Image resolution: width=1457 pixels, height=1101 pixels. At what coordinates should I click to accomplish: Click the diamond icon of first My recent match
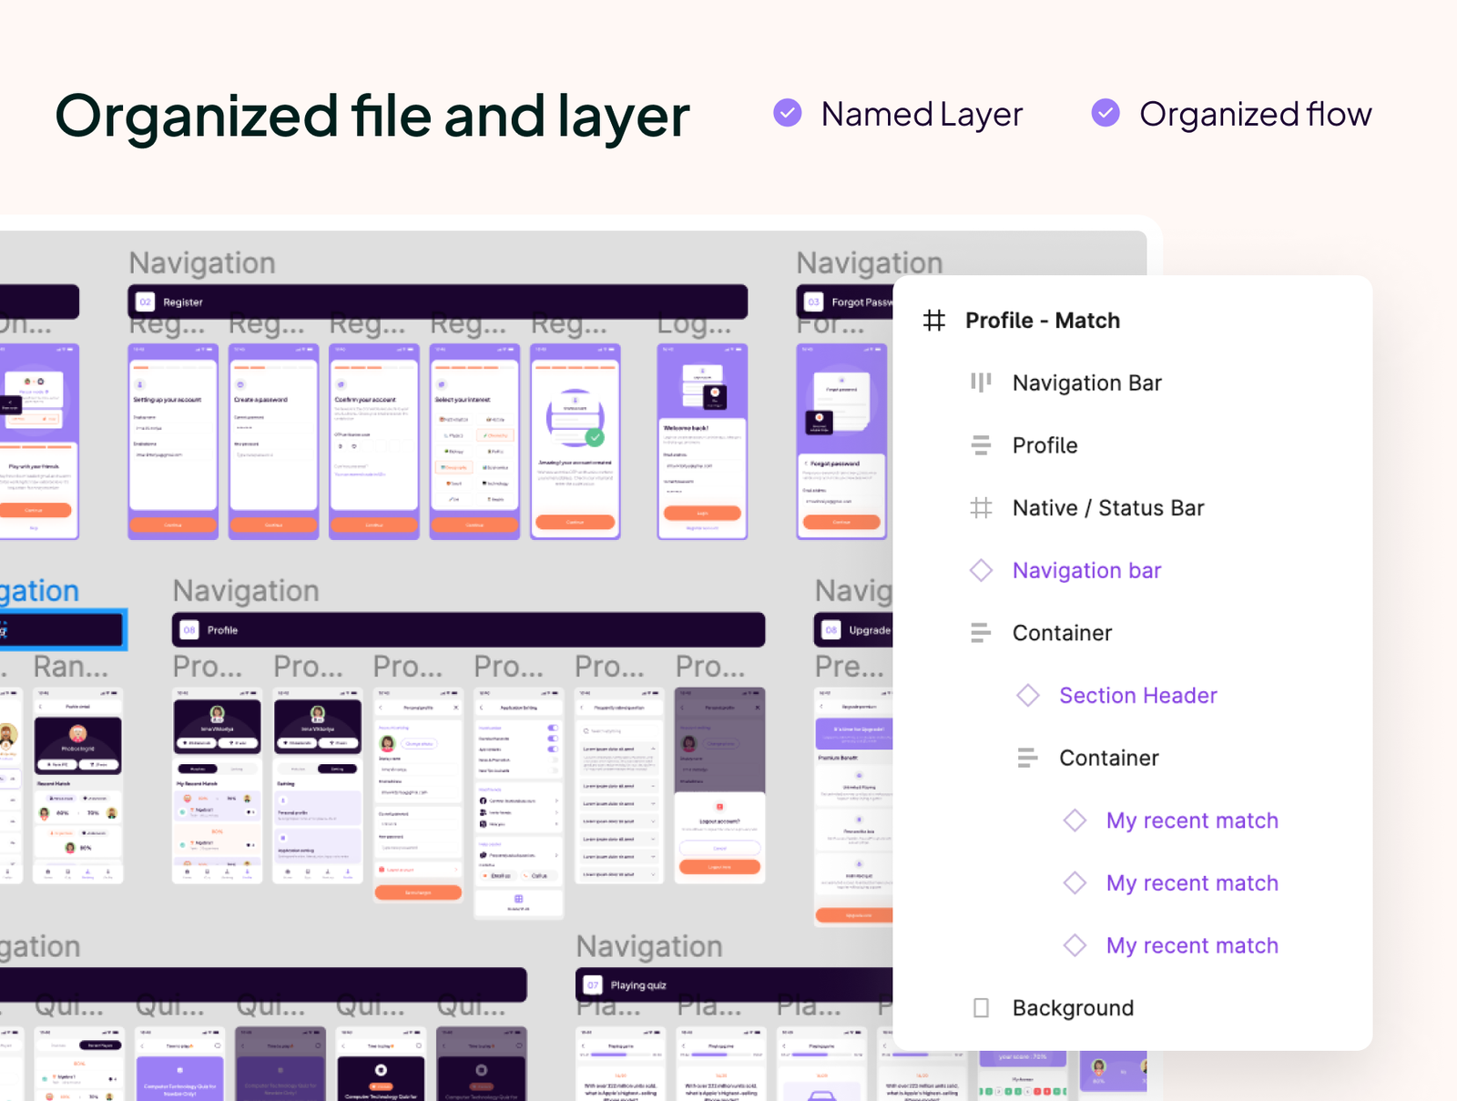tap(1075, 821)
